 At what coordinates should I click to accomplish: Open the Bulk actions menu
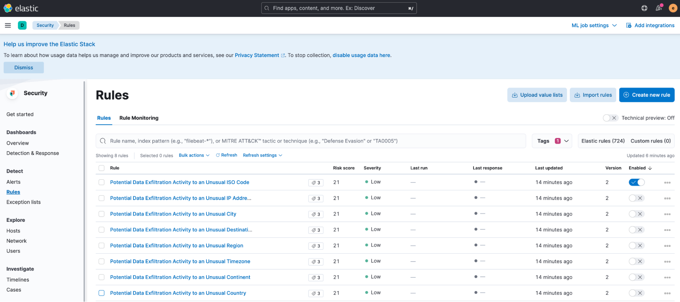tap(194, 155)
